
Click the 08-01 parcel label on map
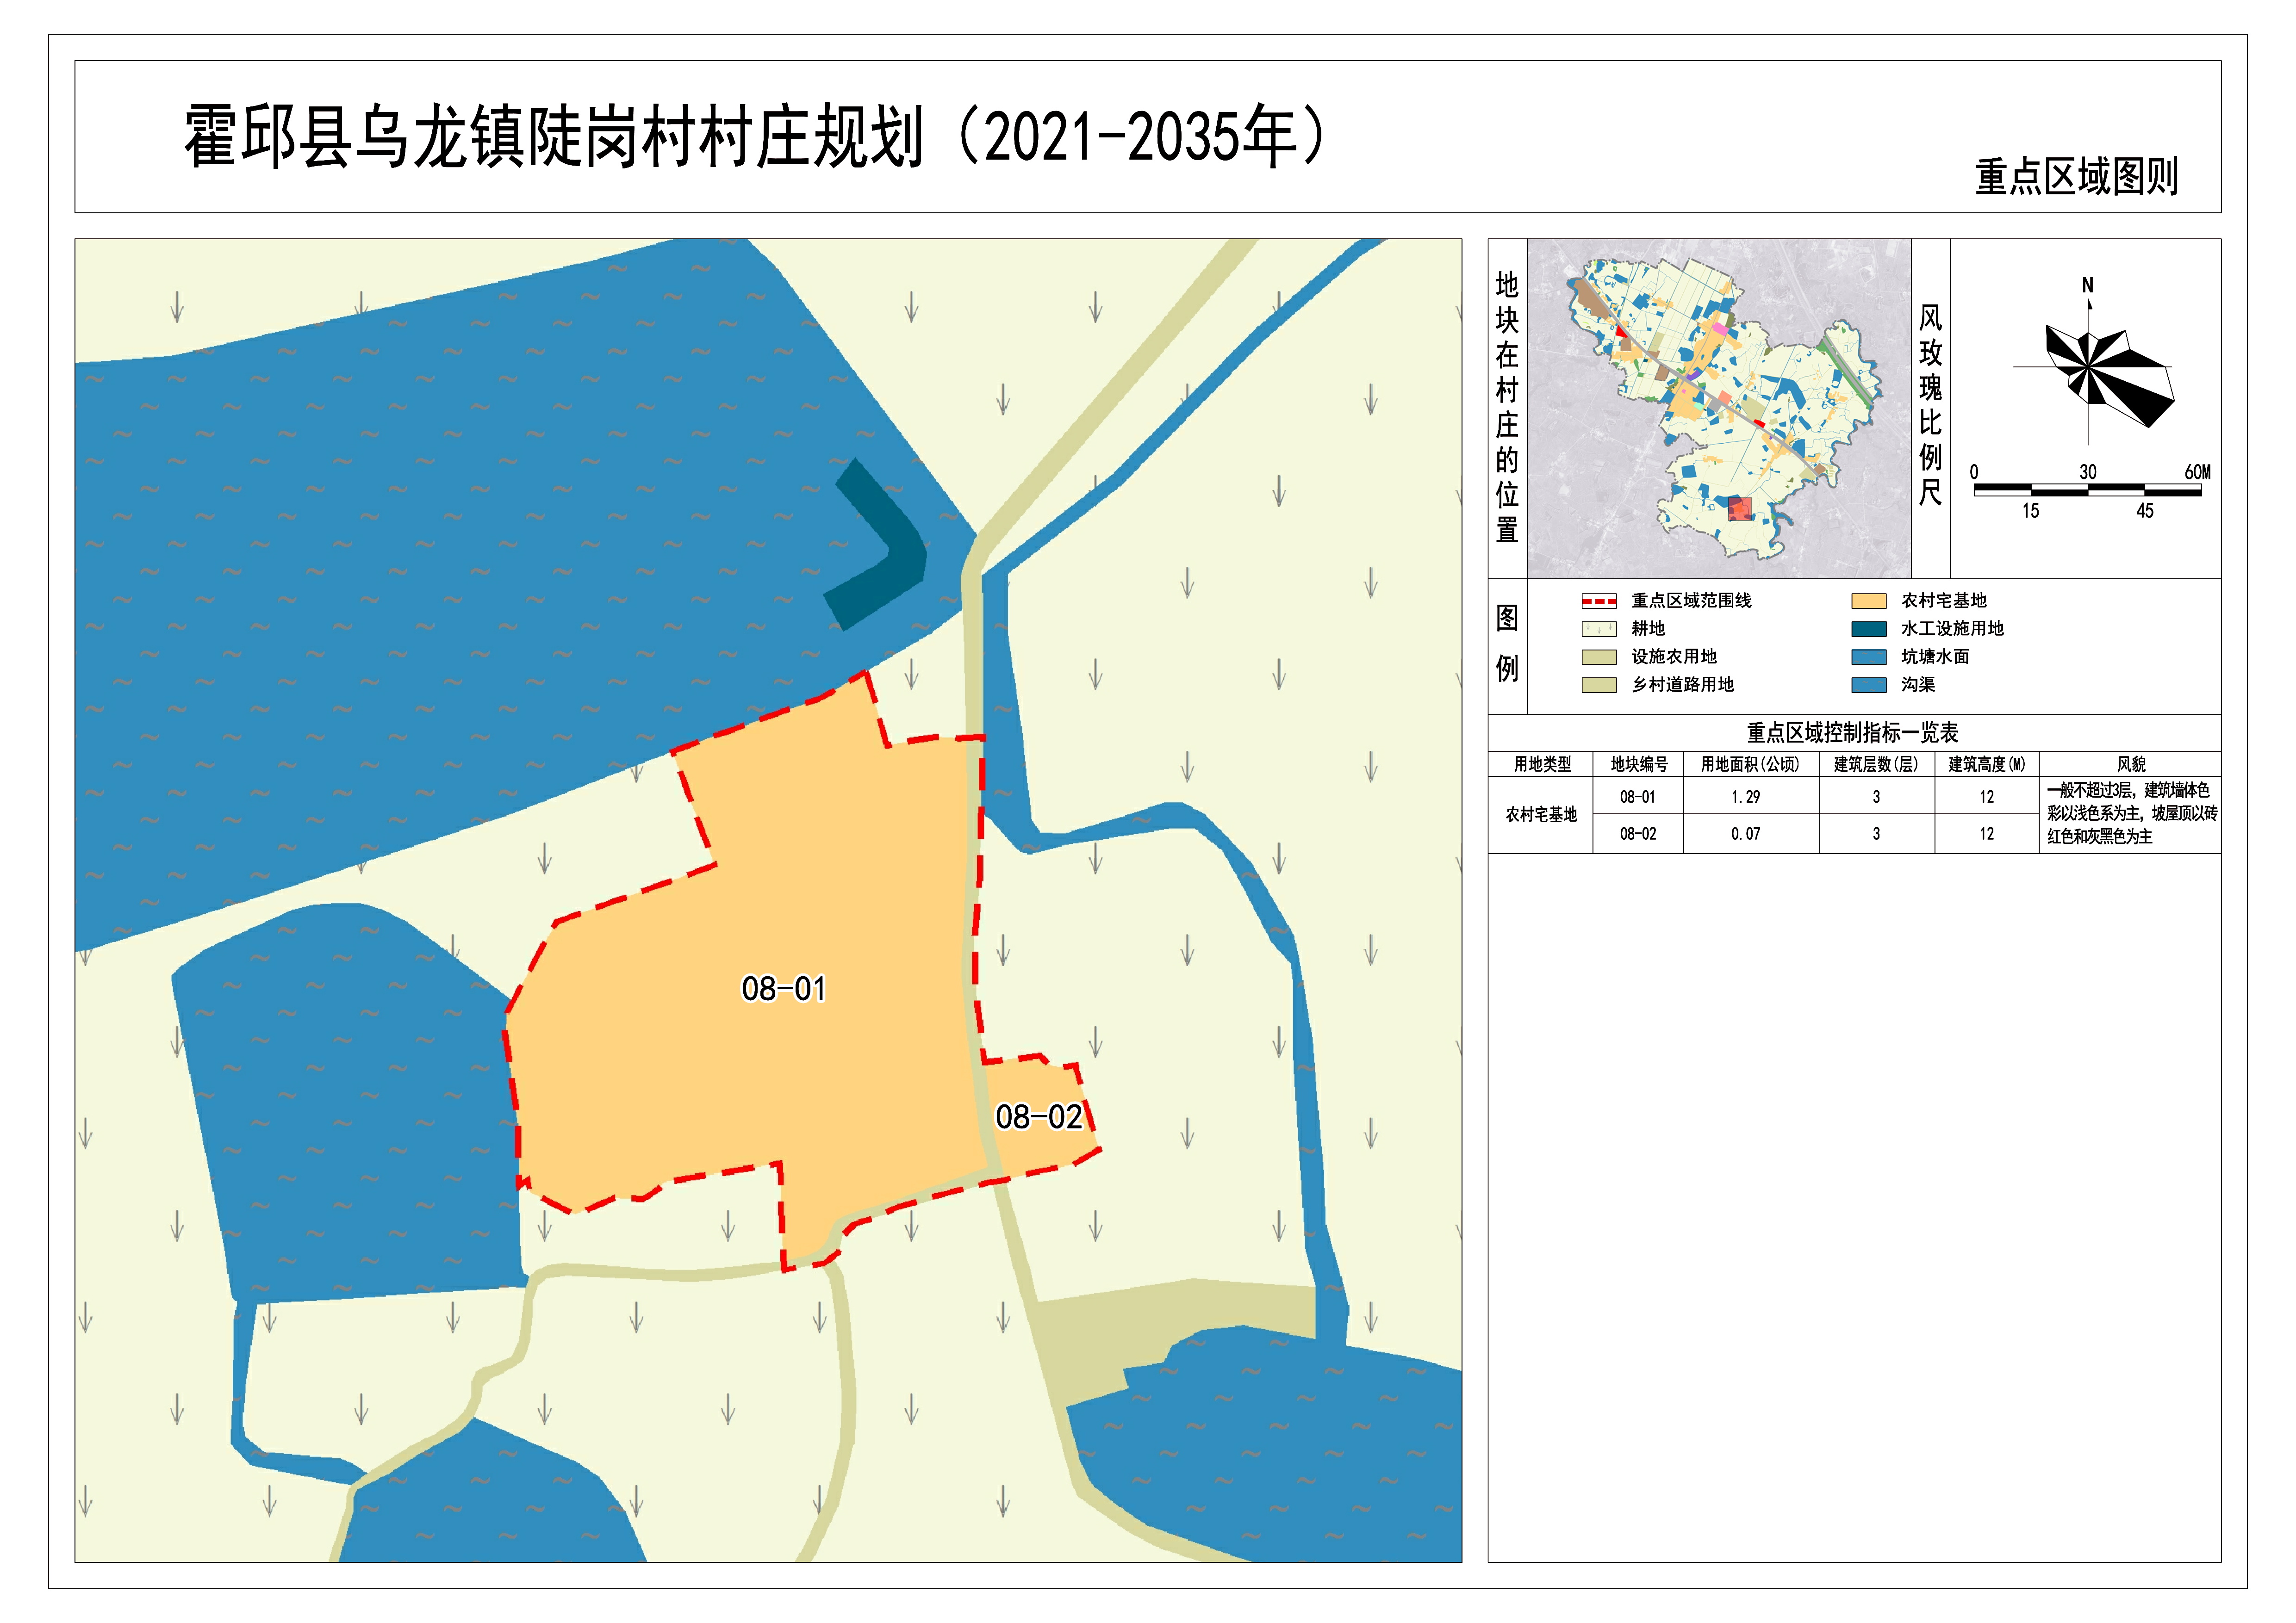(x=783, y=988)
